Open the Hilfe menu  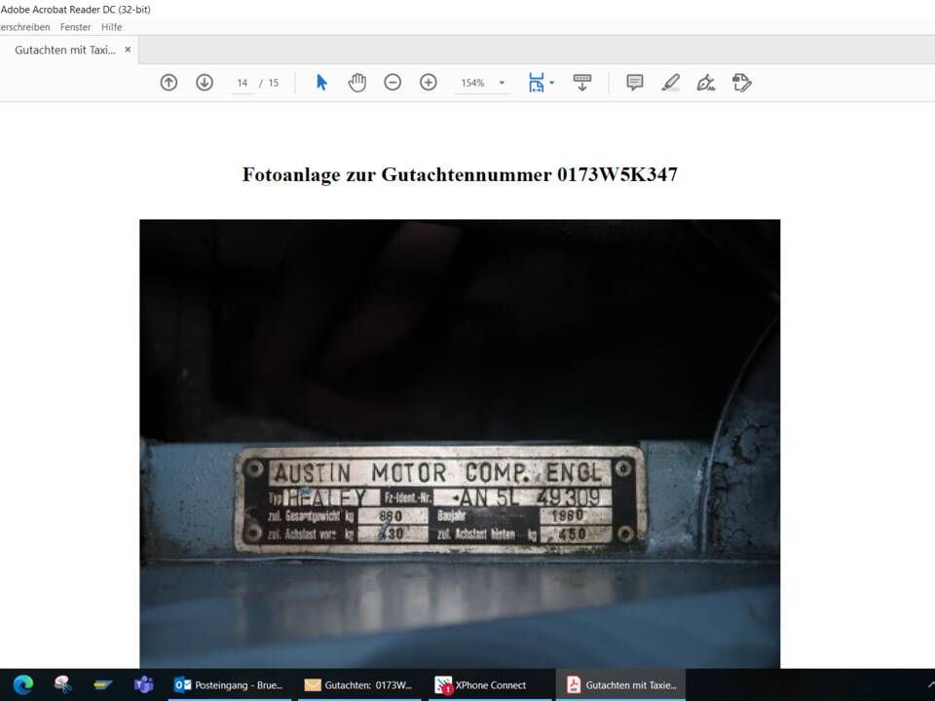[112, 27]
